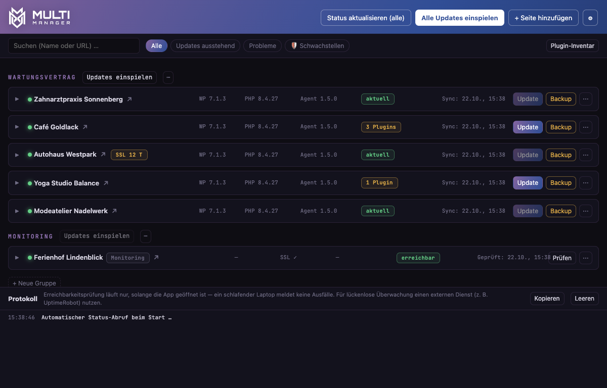The height and width of the screenshot is (388, 607).
Task: Select the Alle filter tab
Action: click(x=156, y=46)
